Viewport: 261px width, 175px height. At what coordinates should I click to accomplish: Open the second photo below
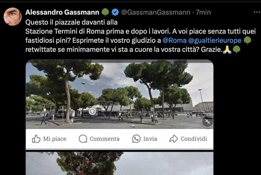[x=119, y=163]
